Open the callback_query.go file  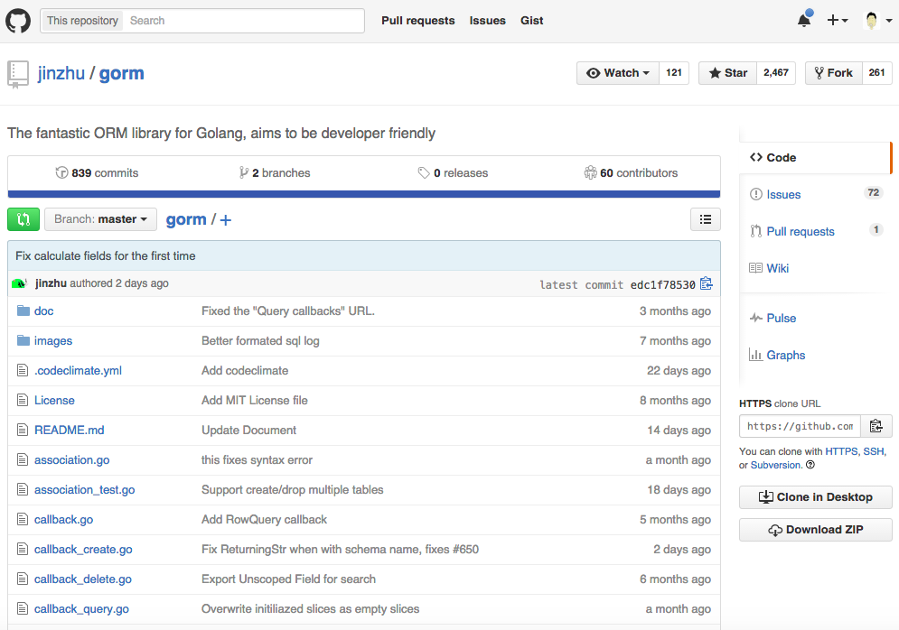[81, 609]
